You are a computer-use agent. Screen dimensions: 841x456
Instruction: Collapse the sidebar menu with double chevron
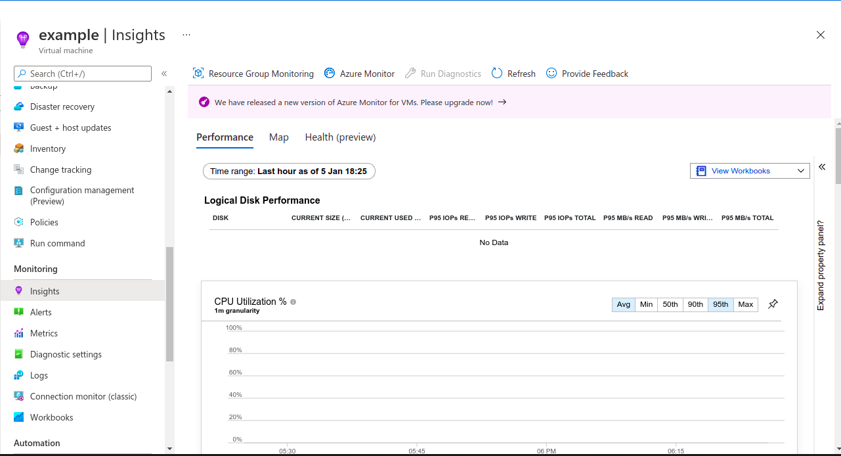[x=164, y=74]
